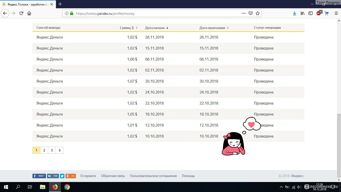Open Task View on the taskbar
Image resolution: width=341 pixels, height=192 pixels.
(x=30, y=187)
